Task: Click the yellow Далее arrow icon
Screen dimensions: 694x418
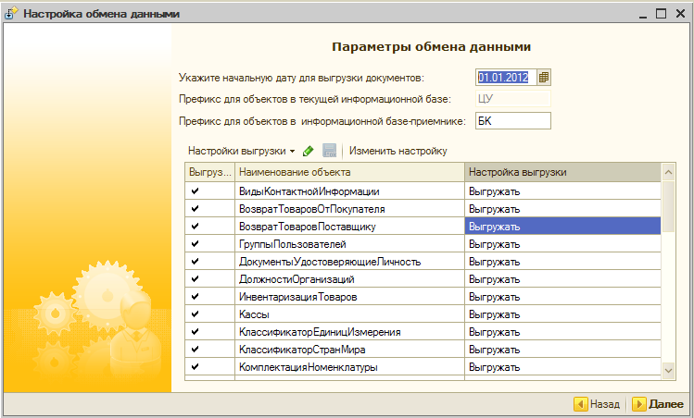Action: [x=638, y=404]
